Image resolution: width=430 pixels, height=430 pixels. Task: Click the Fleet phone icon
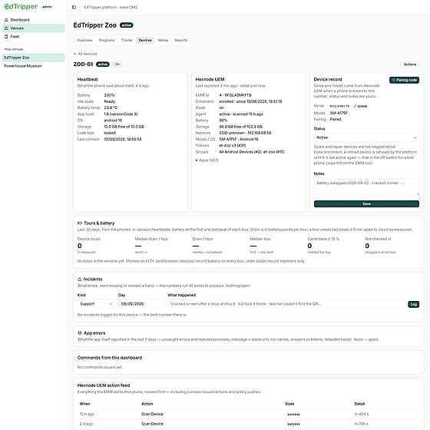click(6, 37)
